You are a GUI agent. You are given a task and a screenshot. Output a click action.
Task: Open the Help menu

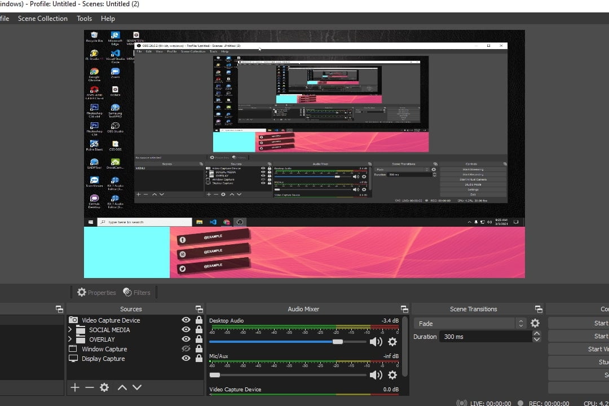[x=108, y=19]
